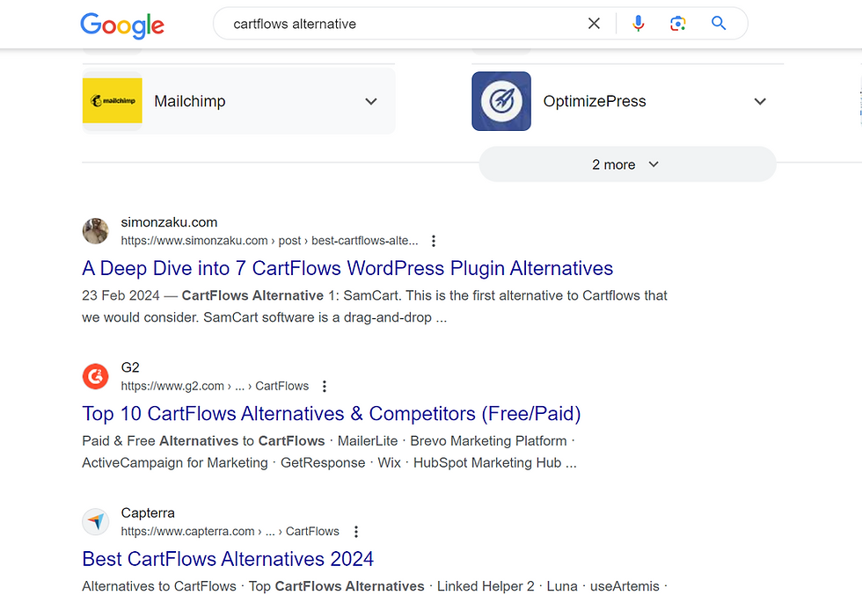Open "A Deep Dive into 7 CartFlows" result
Viewport: 862px width, 595px height.
[347, 268]
